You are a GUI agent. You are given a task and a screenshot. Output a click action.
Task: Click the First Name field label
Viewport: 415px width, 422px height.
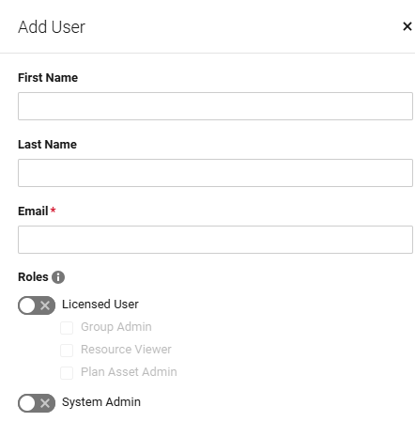[48, 78]
